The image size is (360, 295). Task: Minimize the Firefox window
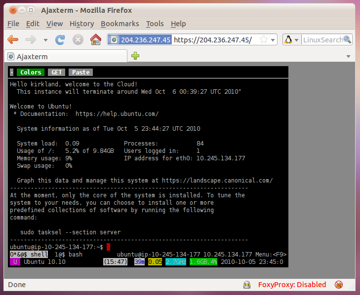click(x=22, y=10)
